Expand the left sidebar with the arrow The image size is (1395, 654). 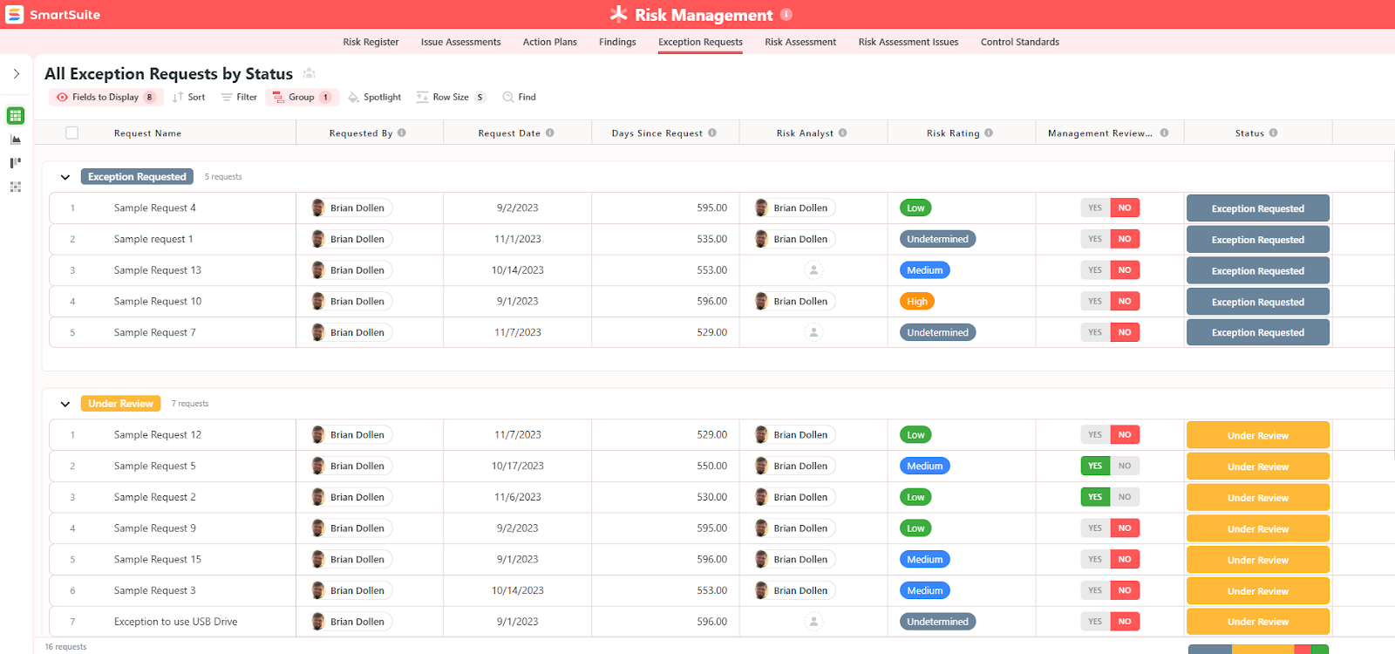[x=17, y=74]
